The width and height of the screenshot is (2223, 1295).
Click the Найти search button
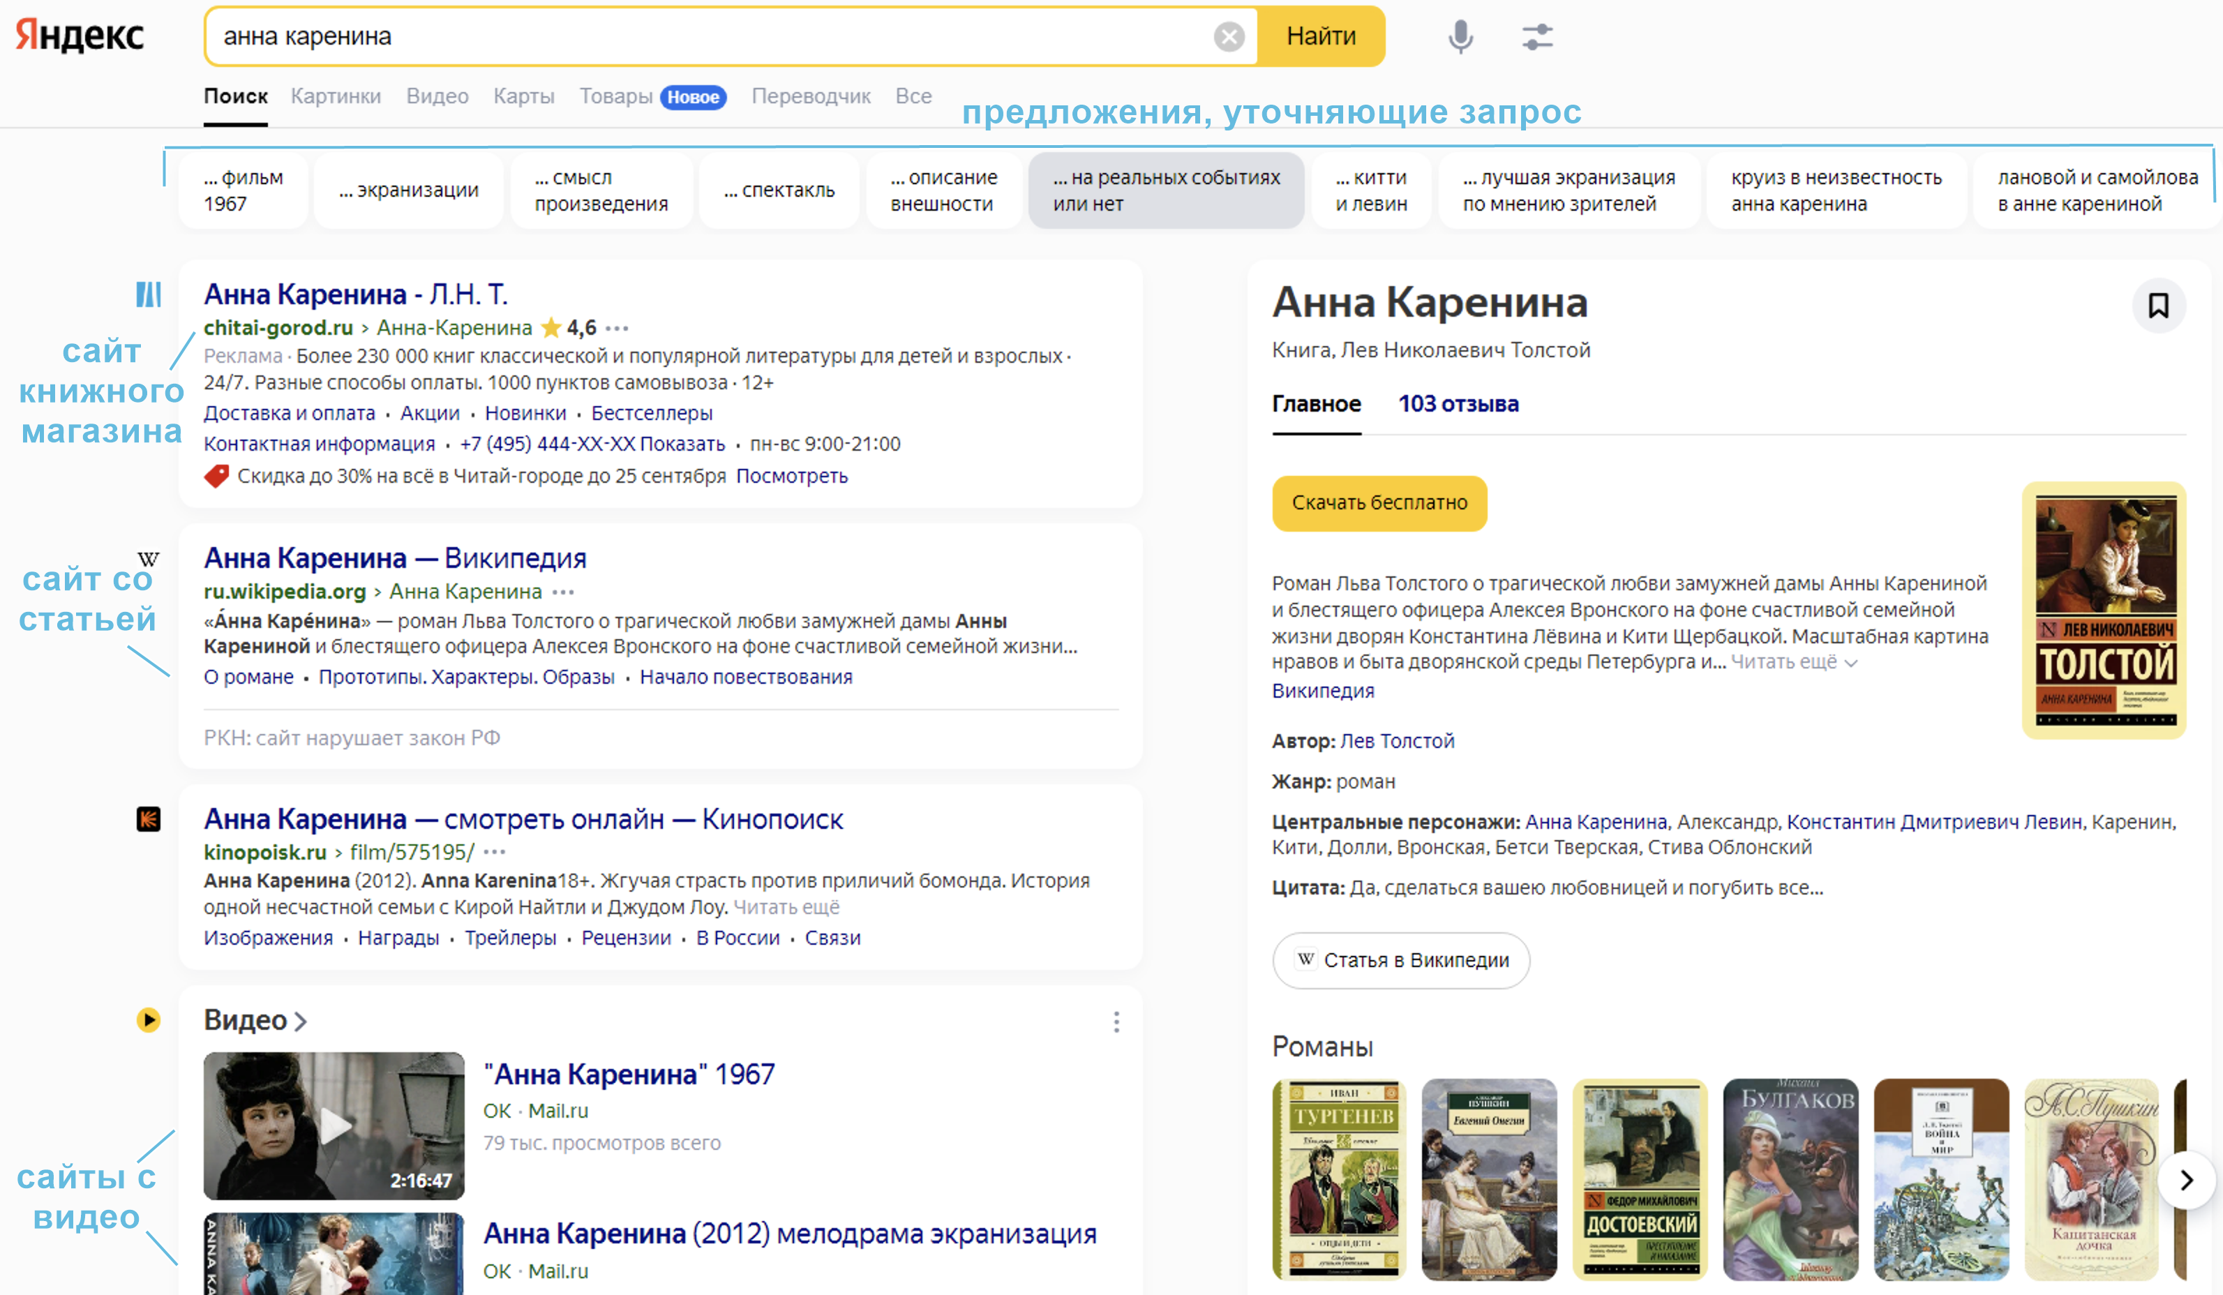pos(1321,37)
